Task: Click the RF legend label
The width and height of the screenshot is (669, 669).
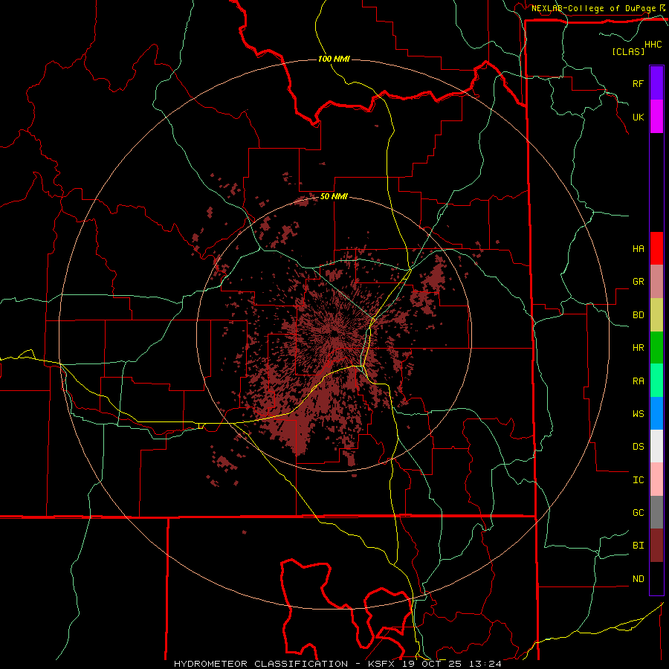Action: point(638,83)
